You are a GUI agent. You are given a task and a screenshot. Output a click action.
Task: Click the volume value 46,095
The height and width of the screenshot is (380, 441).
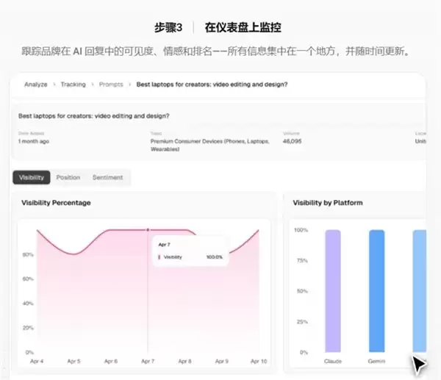pos(292,141)
